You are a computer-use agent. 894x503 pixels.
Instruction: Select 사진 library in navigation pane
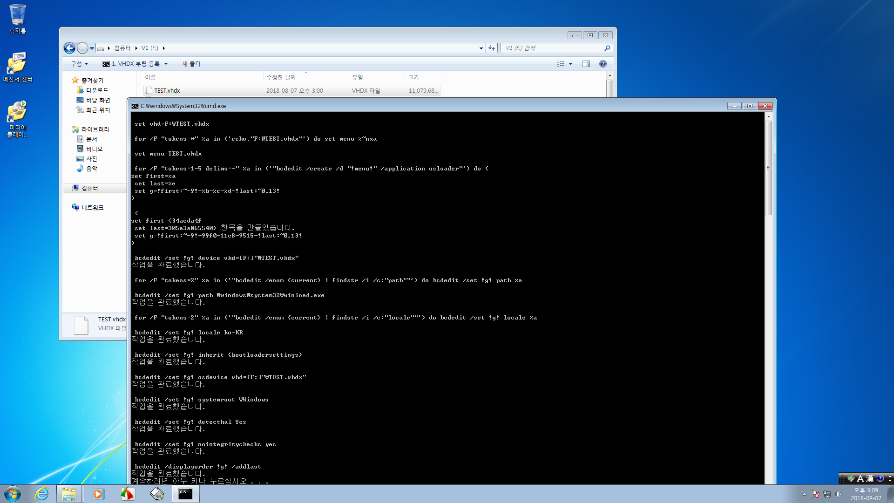point(87,158)
